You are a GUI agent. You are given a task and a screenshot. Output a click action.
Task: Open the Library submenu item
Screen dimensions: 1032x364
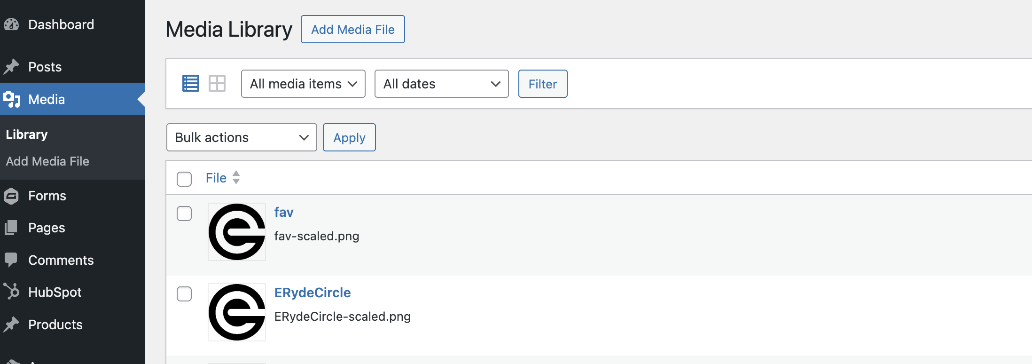pyautogui.click(x=26, y=134)
